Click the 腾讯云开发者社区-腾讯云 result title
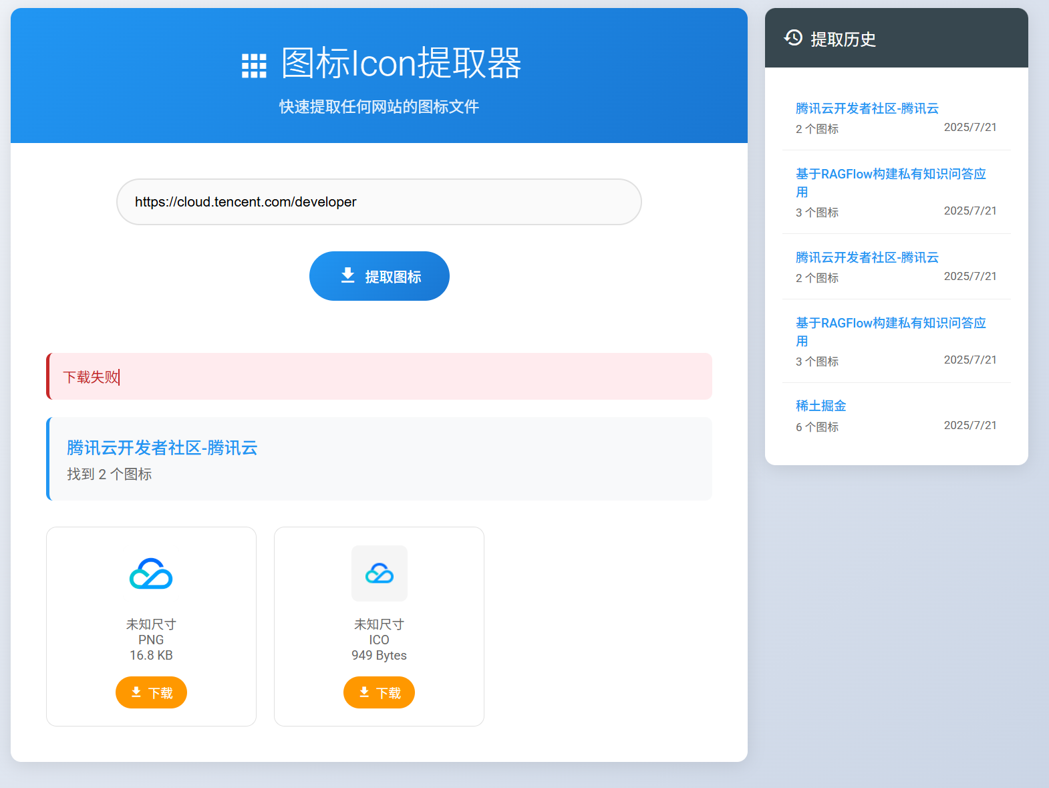The image size is (1049, 788). coord(162,448)
